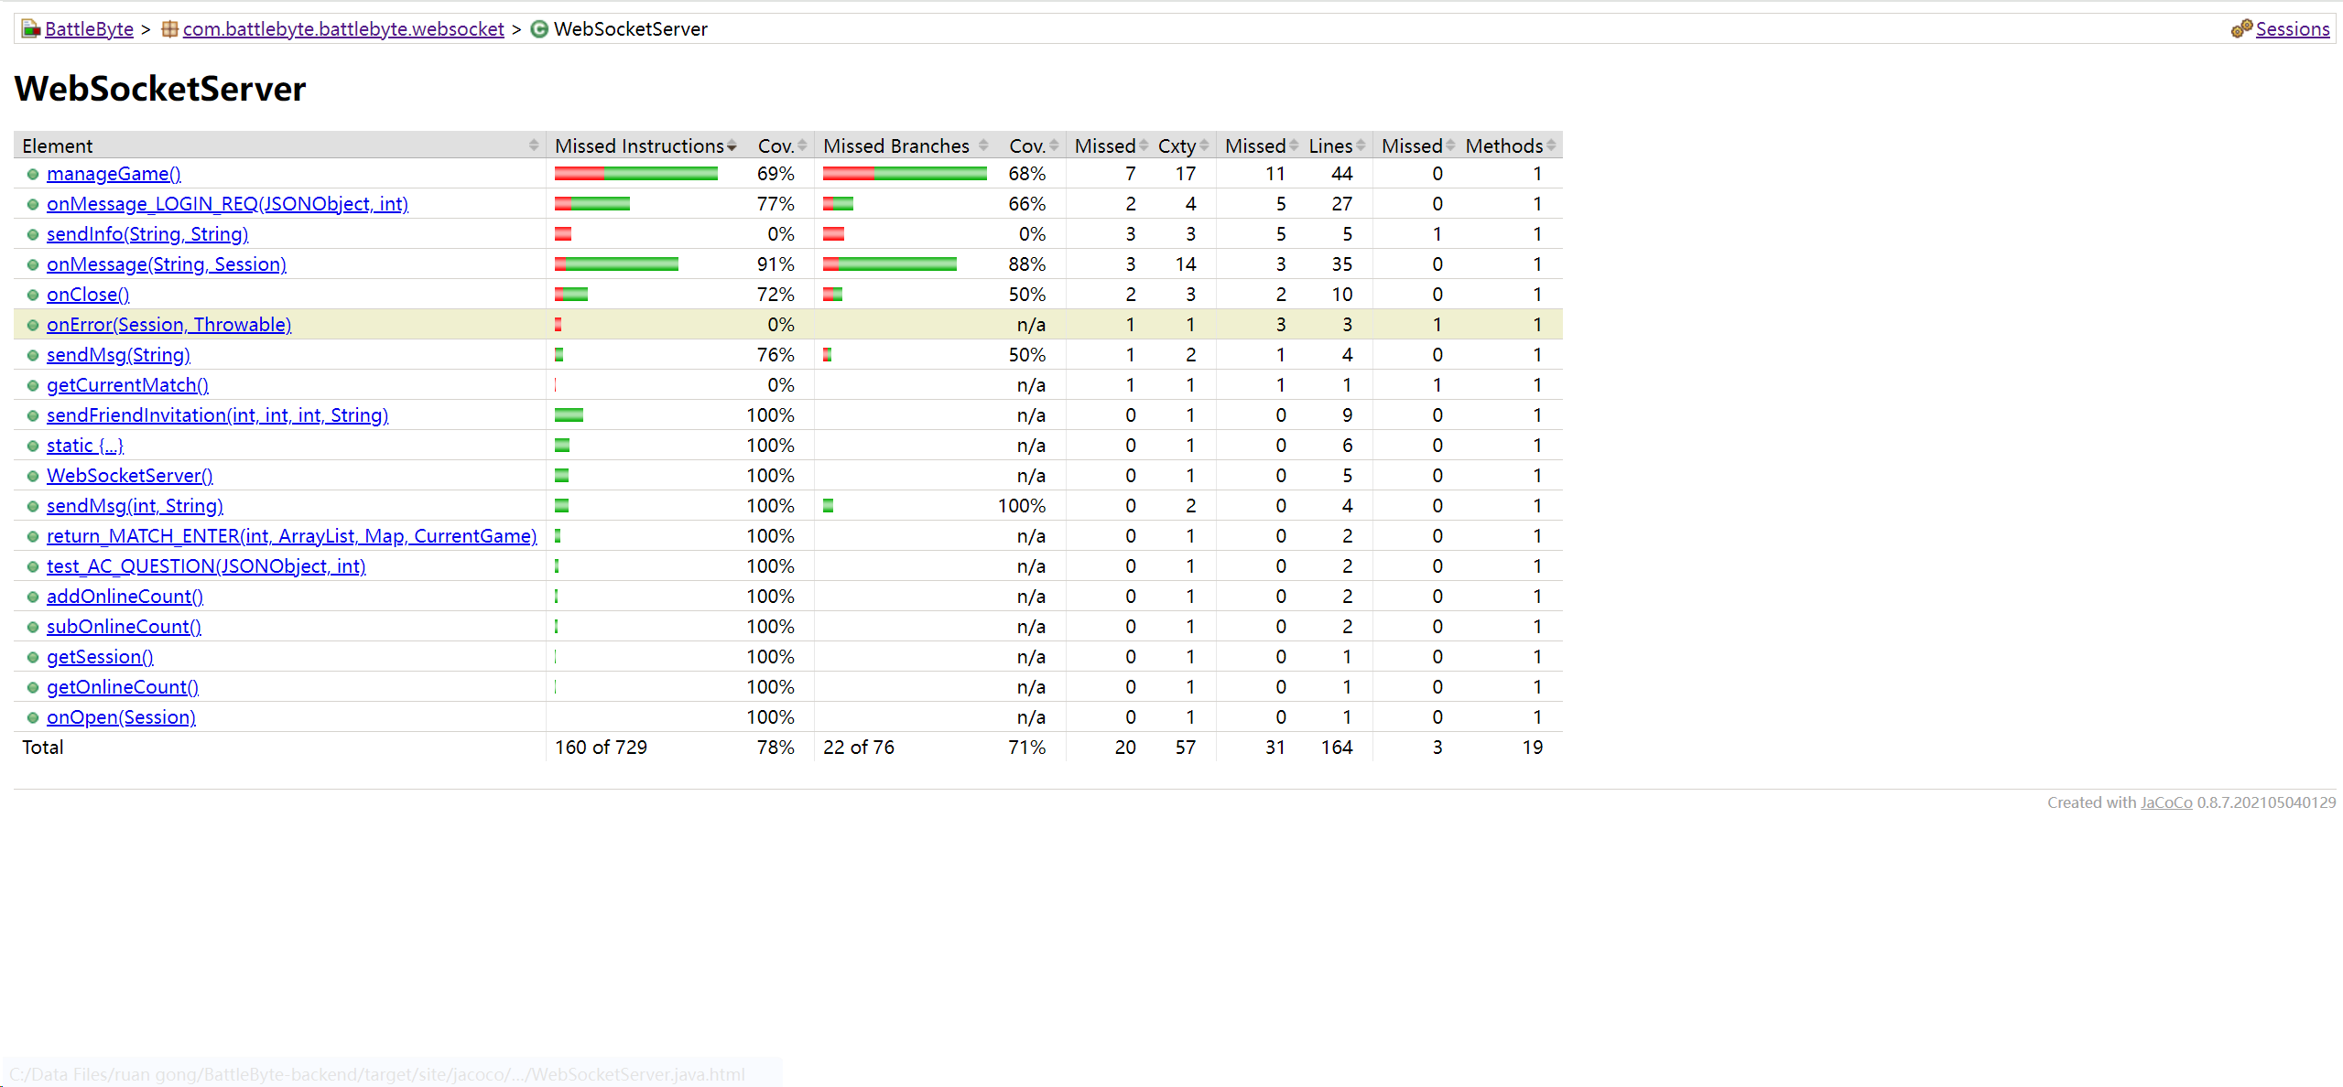Click the manageGame() missed instructions coverage bar
The image size is (2343, 1087).
[635, 174]
